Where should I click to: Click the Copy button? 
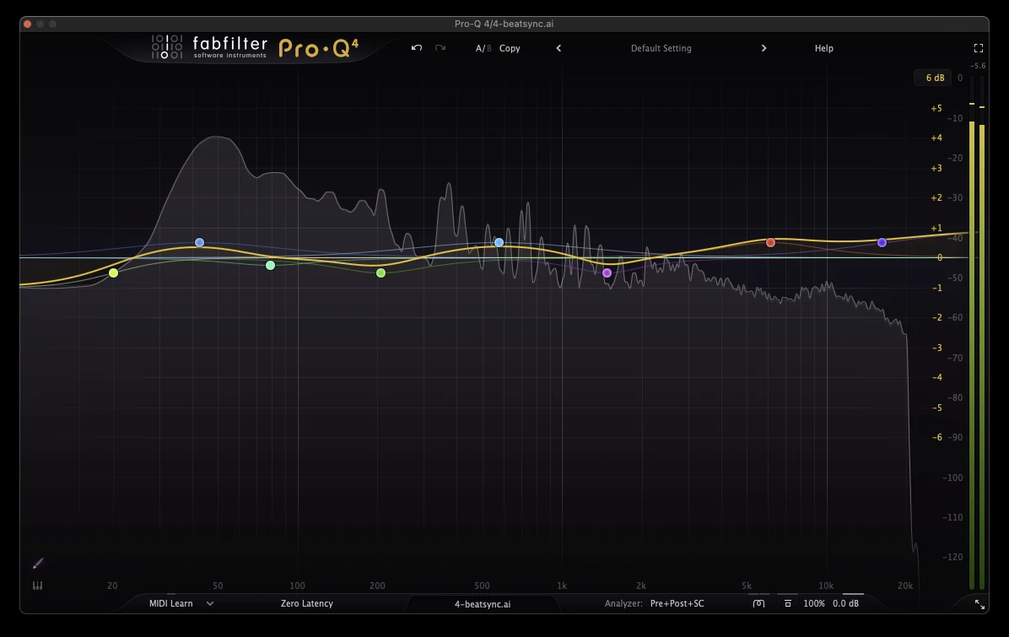[x=510, y=48]
